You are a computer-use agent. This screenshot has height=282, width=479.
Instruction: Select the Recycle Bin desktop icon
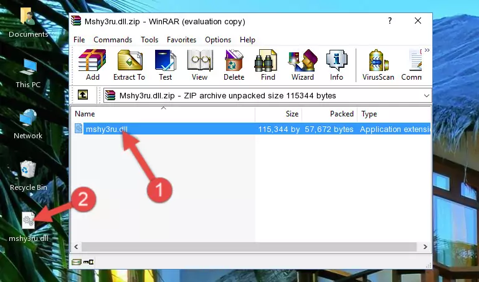pyautogui.click(x=28, y=176)
